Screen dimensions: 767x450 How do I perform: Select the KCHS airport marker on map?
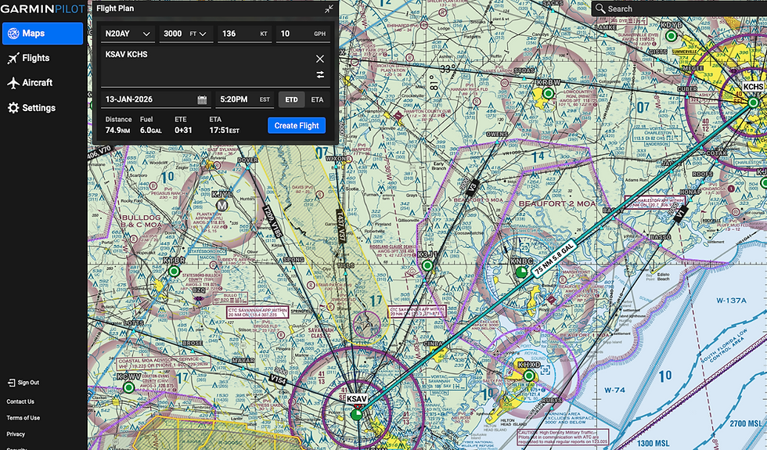point(753,103)
